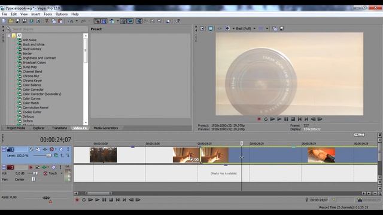Select the Chroma Keyer effect
Screen dimensions: 383x215
tap(32, 81)
